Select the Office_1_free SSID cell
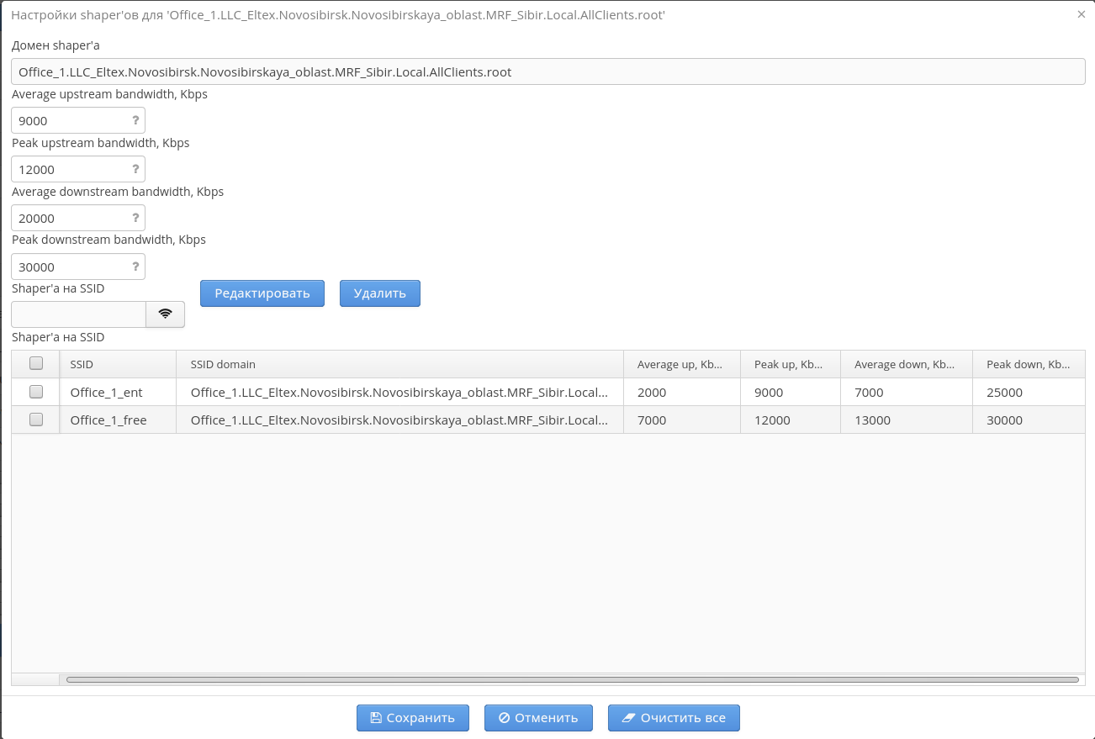 118,420
